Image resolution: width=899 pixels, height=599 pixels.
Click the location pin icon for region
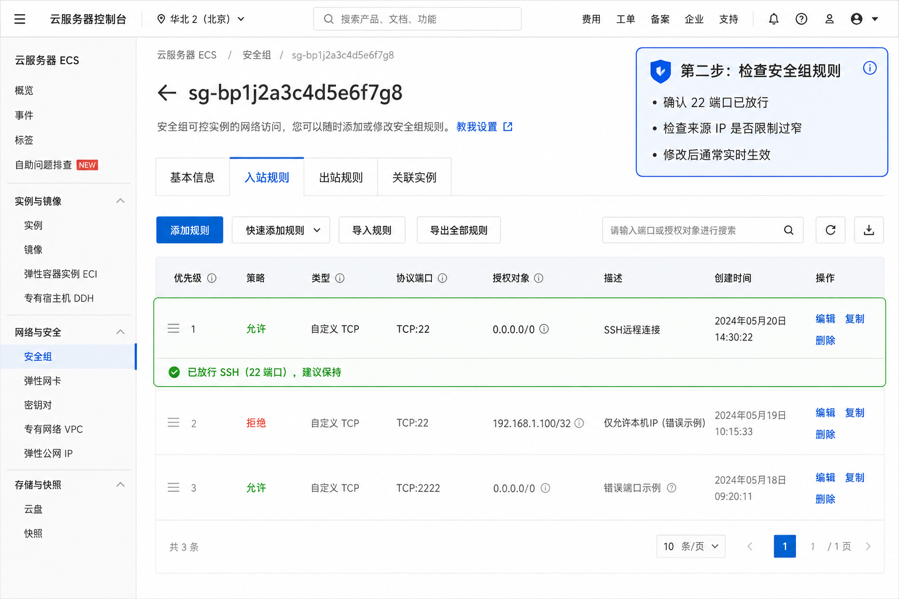tap(162, 19)
